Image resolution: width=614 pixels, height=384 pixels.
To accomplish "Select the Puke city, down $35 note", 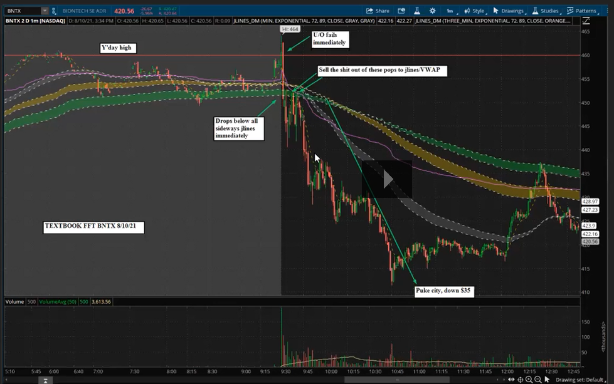I will point(445,291).
